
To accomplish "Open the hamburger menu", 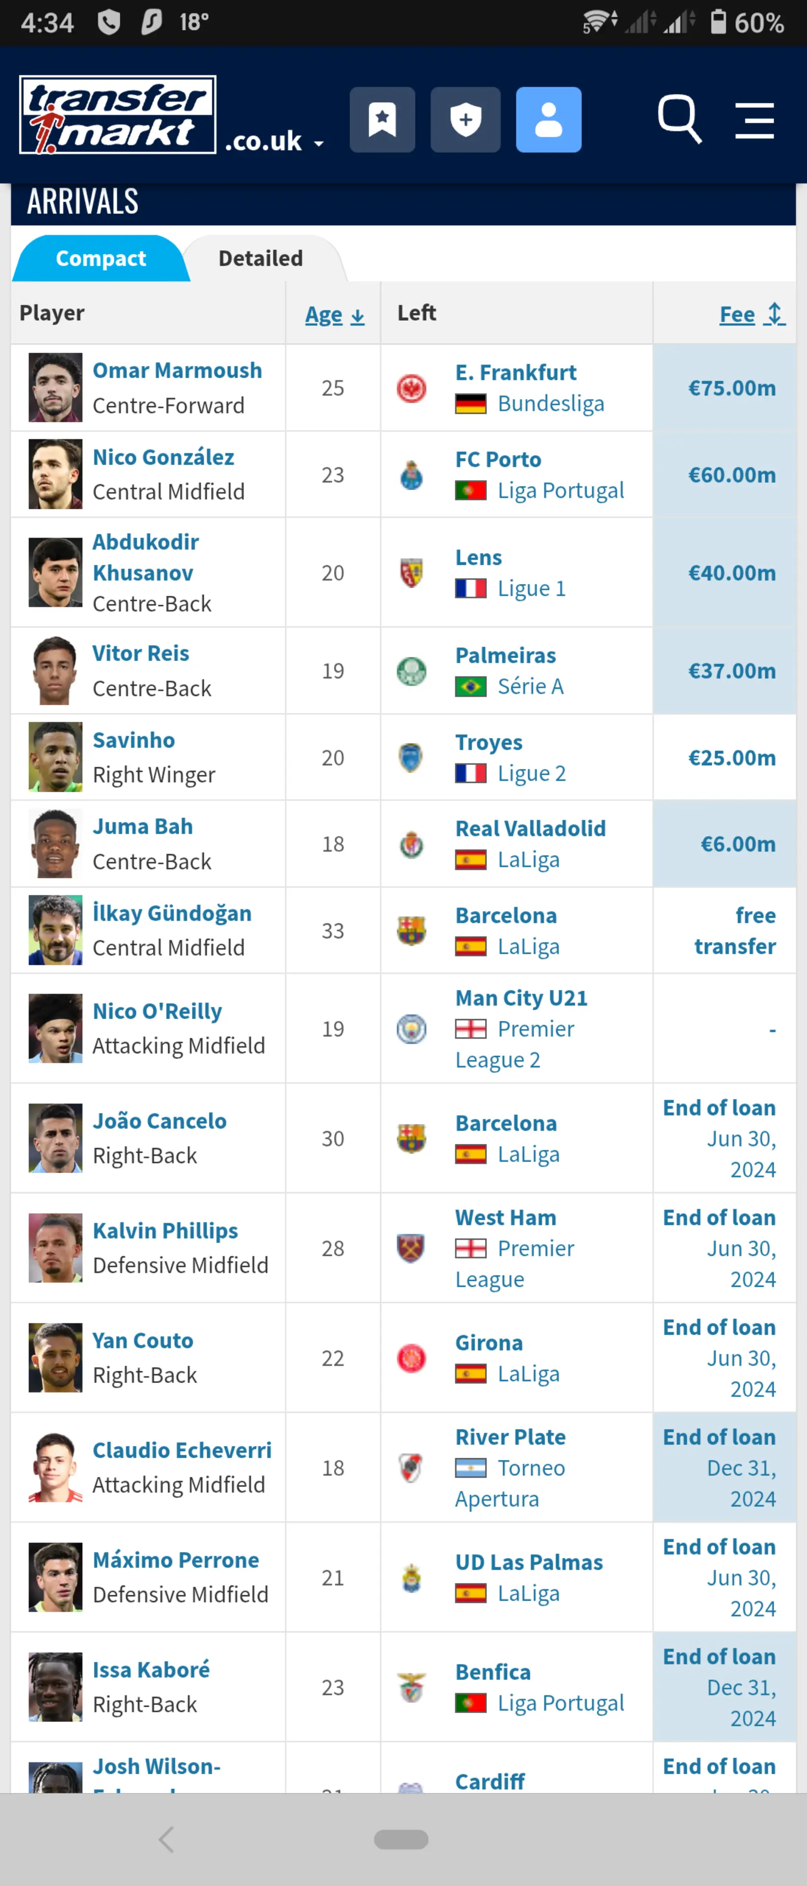I will pos(755,120).
